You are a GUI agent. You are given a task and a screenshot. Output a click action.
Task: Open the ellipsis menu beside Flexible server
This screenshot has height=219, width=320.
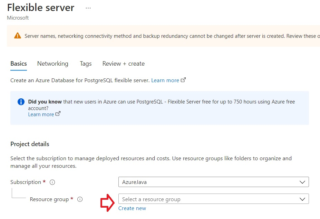pyautogui.click(x=88, y=8)
